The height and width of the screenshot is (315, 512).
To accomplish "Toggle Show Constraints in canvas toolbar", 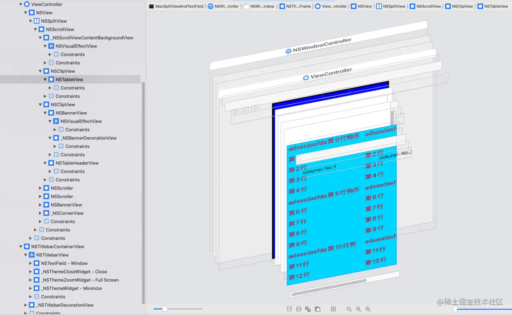I will (x=299, y=309).
